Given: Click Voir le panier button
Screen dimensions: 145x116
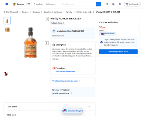Looking at the screenshot, I should (132, 4).
